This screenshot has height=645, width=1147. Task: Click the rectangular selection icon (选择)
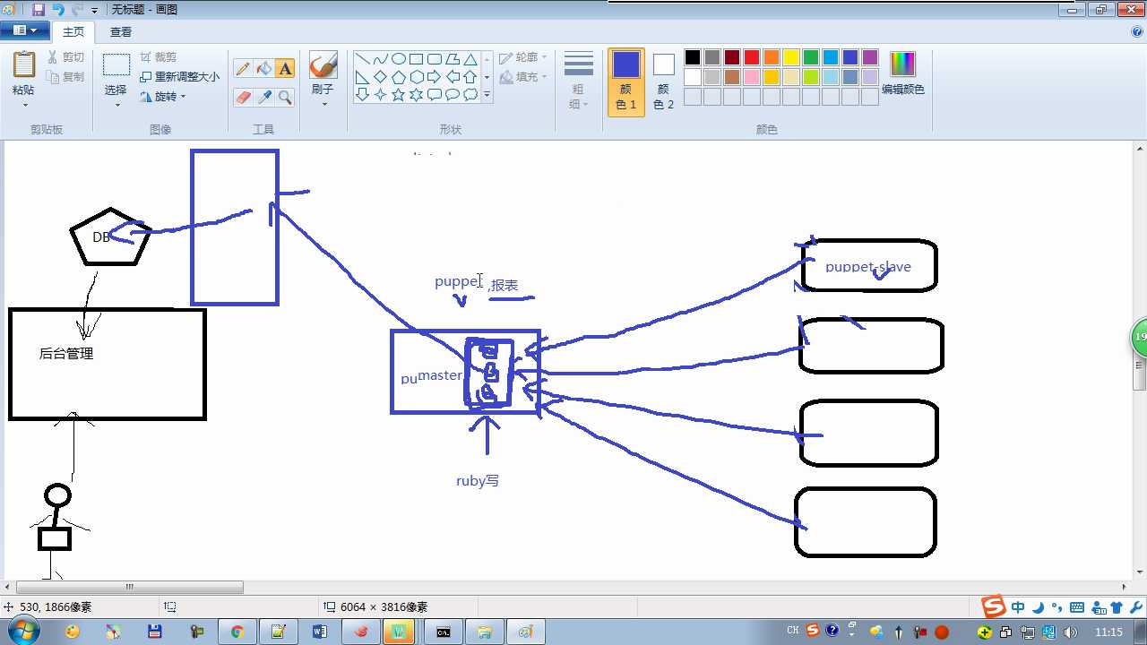point(116,64)
